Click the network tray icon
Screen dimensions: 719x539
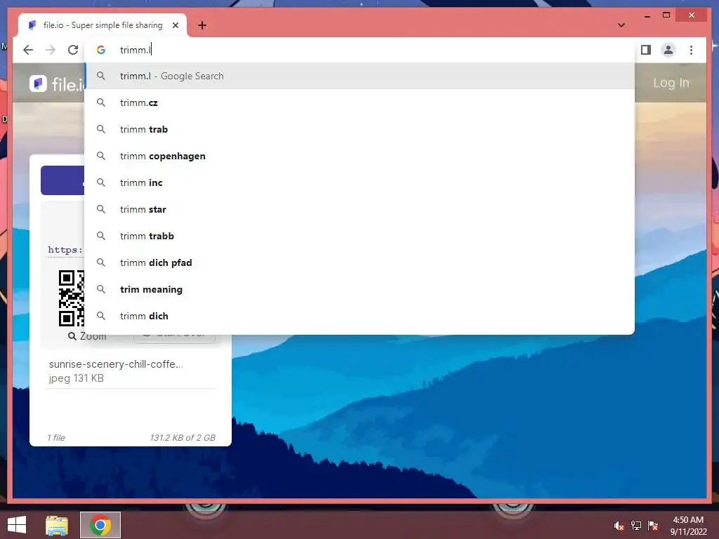(x=636, y=526)
